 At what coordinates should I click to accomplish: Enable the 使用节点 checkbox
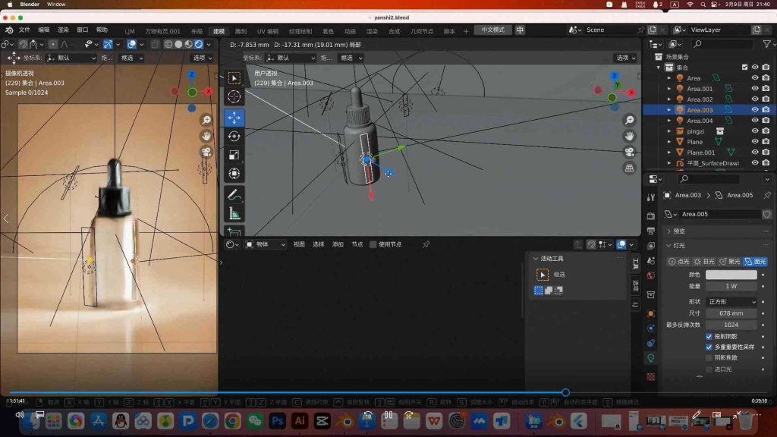tap(373, 244)
